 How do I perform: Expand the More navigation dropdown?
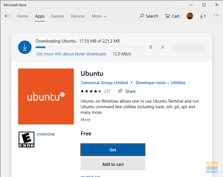pos(99,16)
